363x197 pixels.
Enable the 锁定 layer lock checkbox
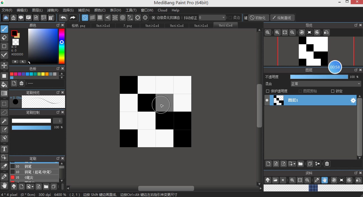click(333, 91)
